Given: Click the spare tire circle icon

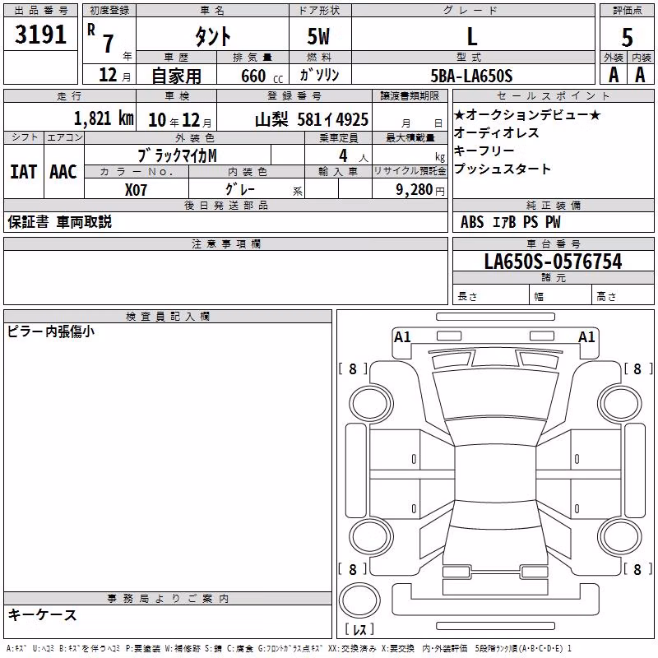Looking at the screenshot, I should pos(359,600).
